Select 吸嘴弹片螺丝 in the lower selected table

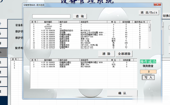(65, 63)
